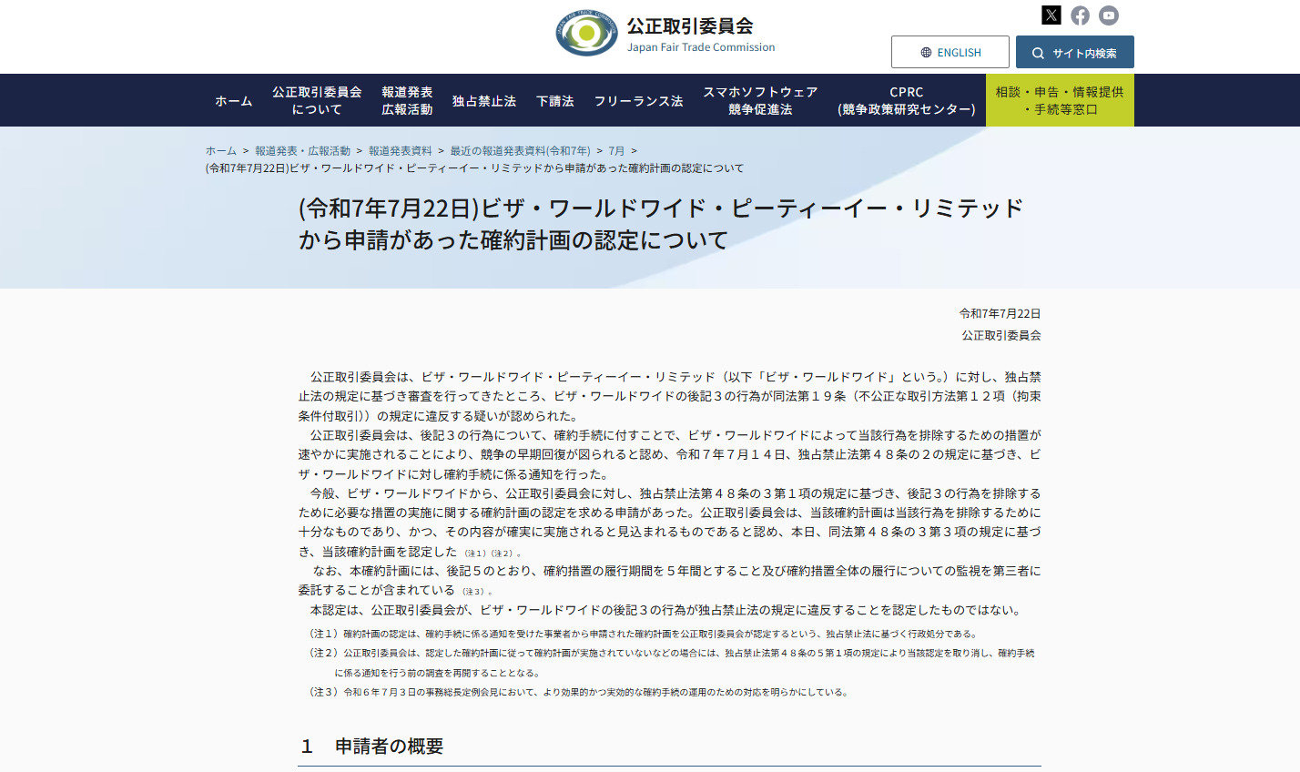Click the X (Twitter) social icon
Image resolution: width=1300 pixels, height=772 pixels.
[x=1051, y=15]
